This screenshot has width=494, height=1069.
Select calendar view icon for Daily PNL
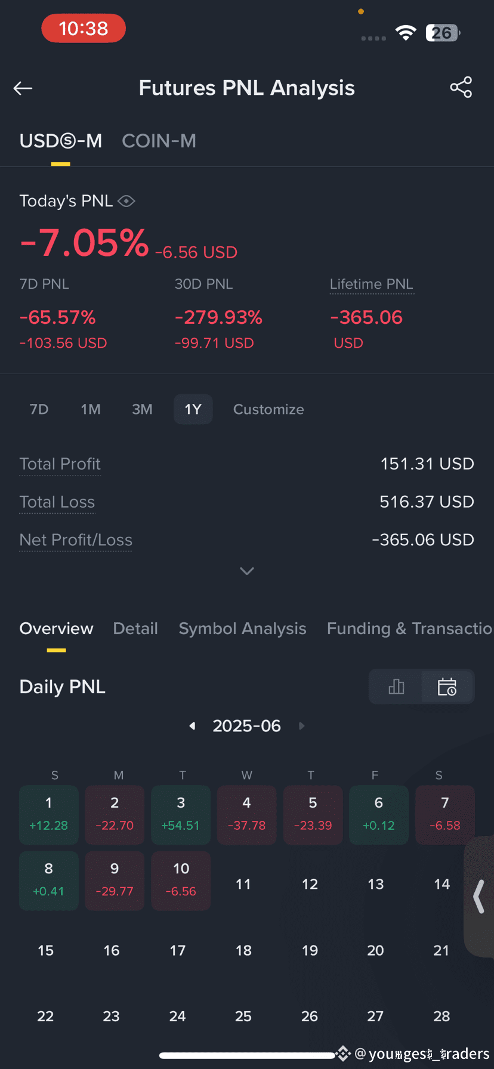[x=447, y=687]
